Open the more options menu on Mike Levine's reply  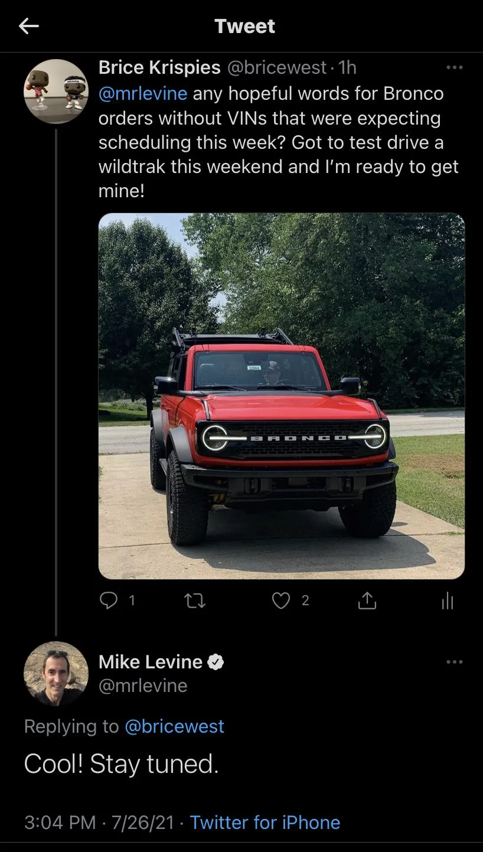455,662
